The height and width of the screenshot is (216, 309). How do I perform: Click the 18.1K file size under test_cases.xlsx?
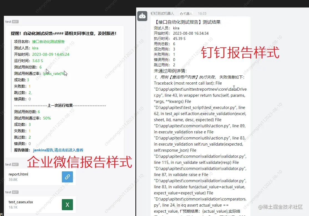13,207
